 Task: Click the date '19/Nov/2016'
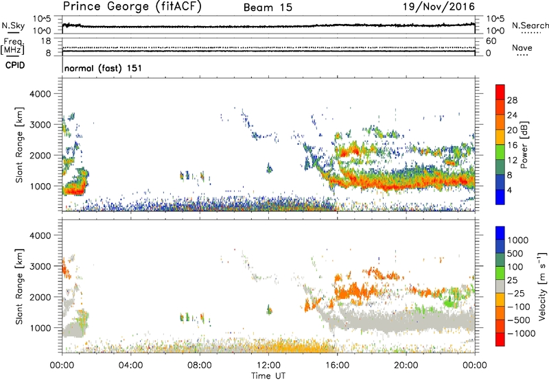(439, 7)
